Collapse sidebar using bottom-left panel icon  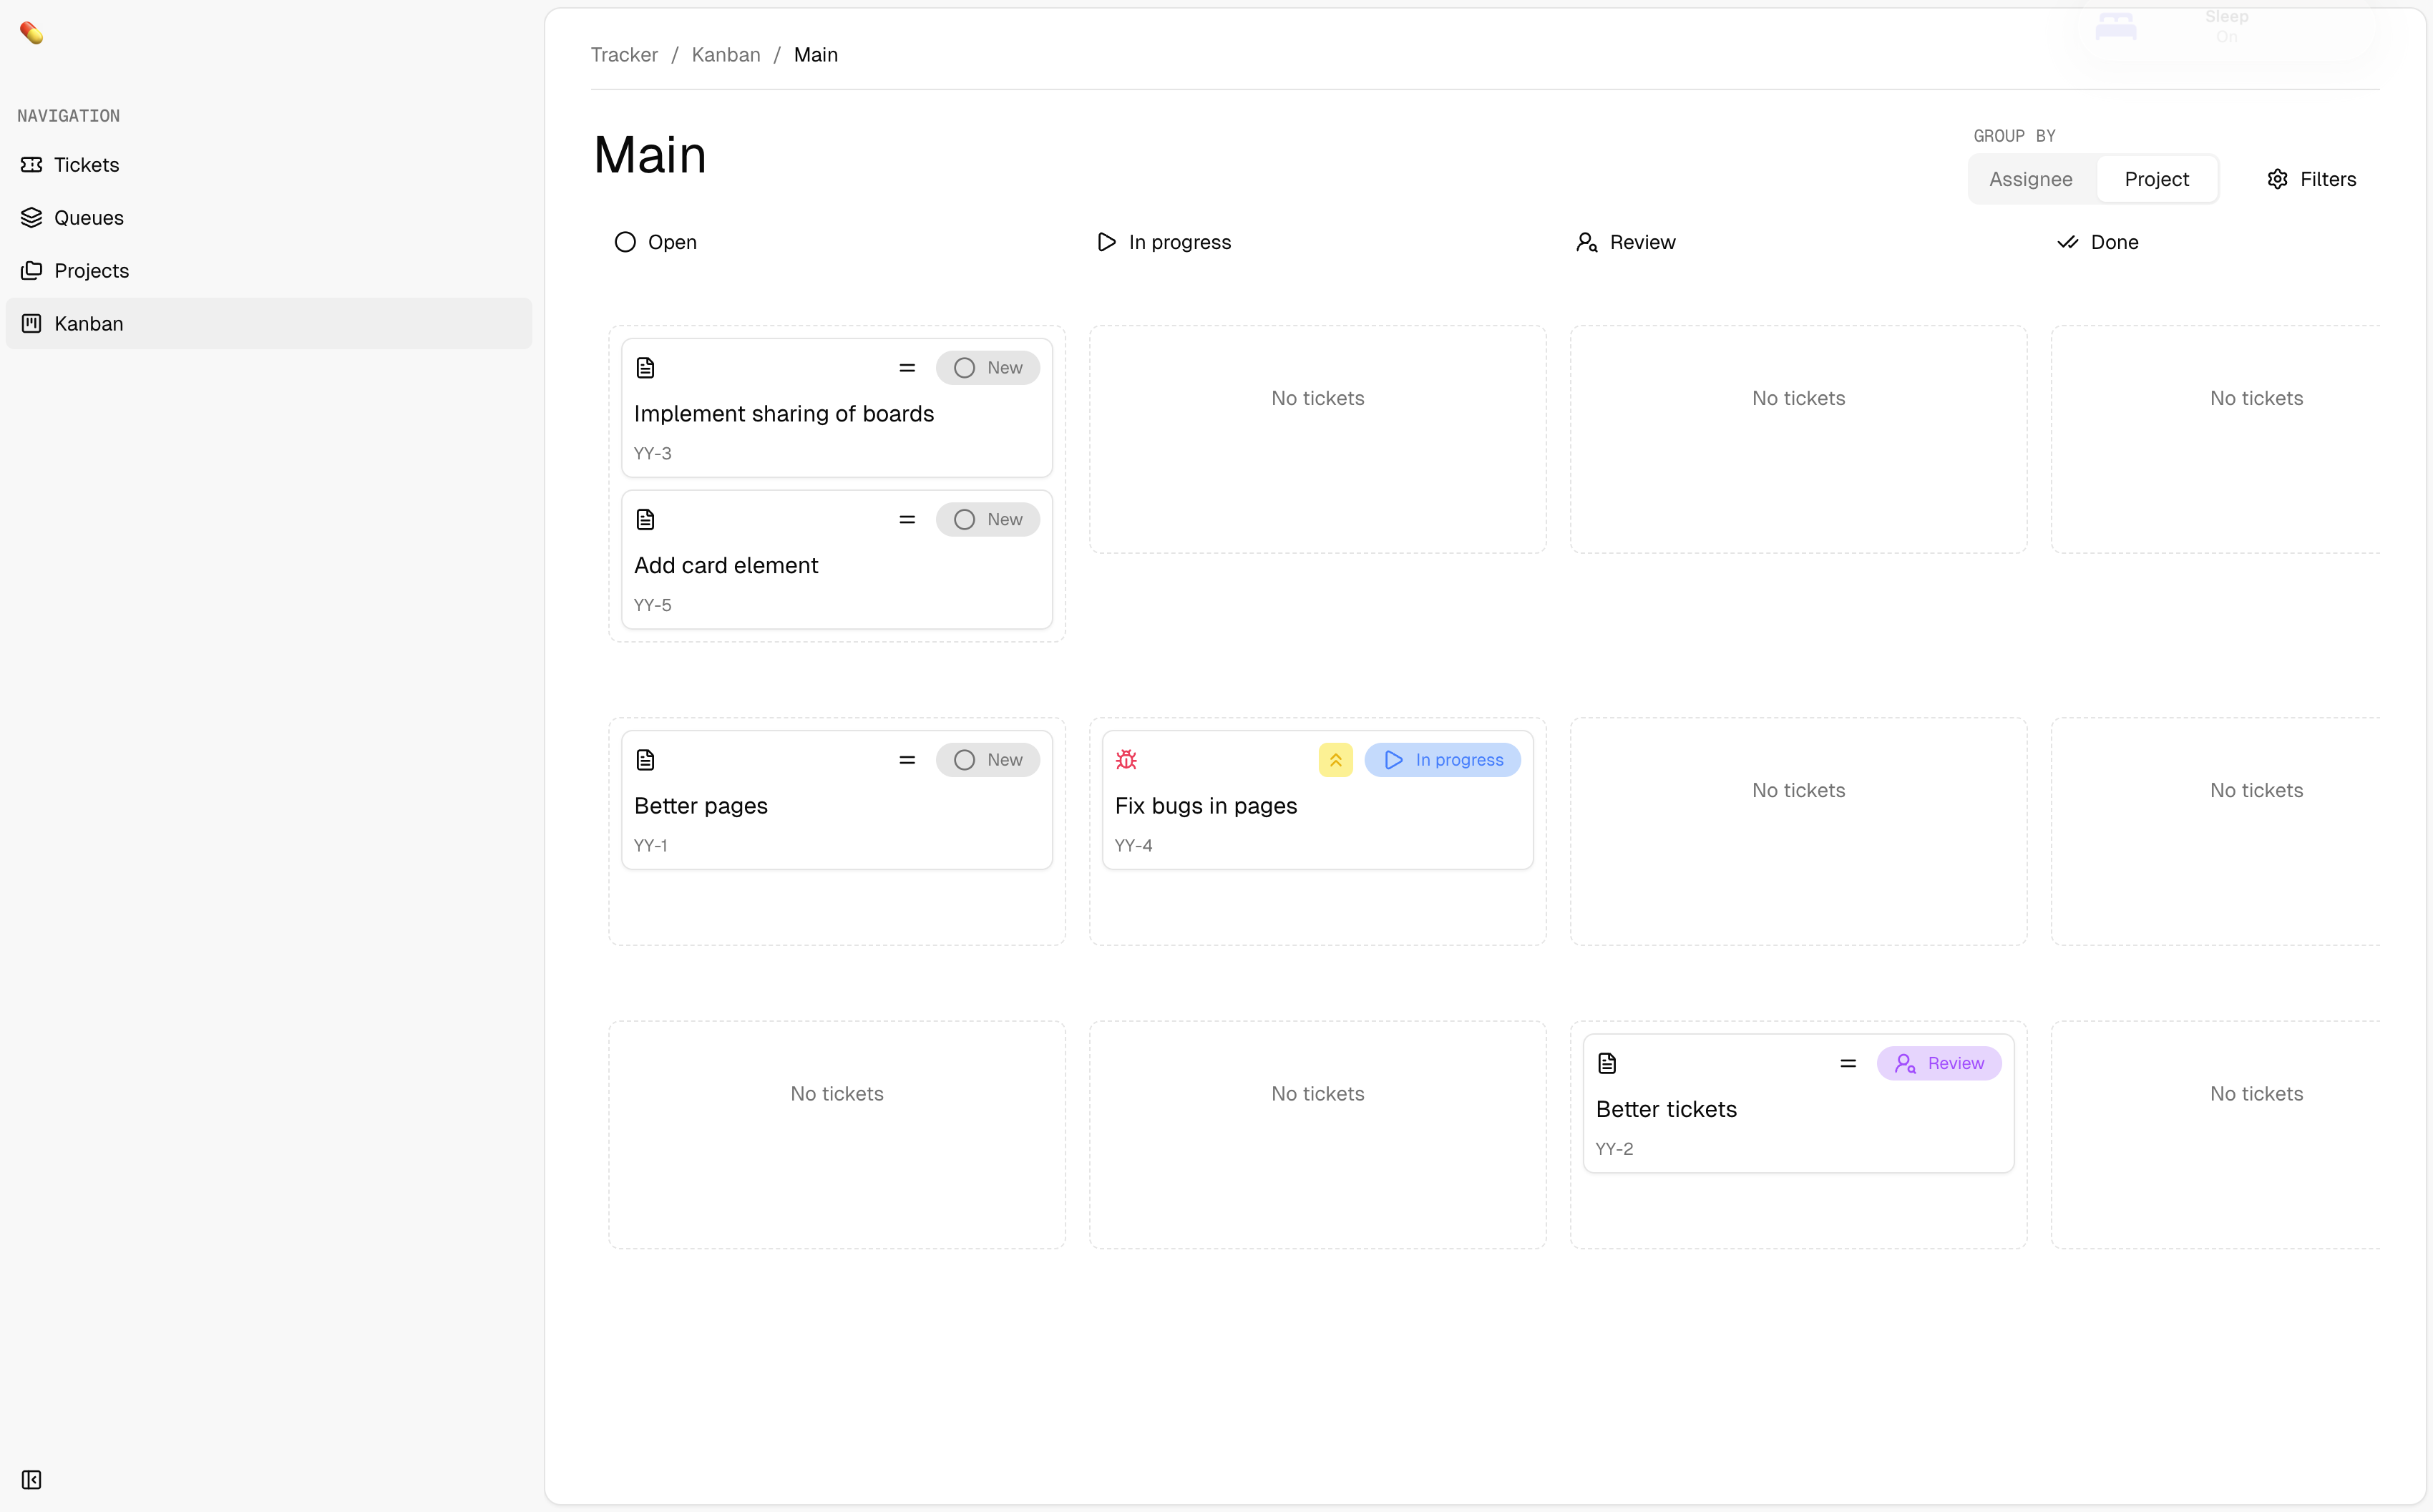coord(31,1479)
